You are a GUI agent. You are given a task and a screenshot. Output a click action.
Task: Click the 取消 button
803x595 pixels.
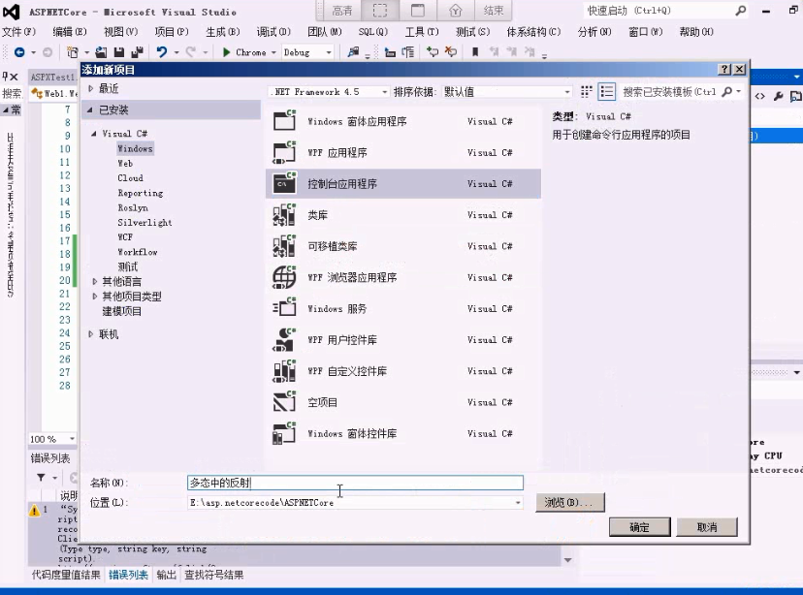(707, 527)
